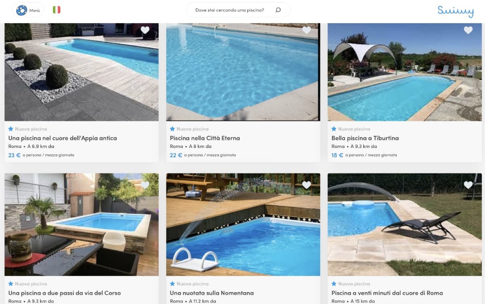Open the Menù button with donut icon
Screen dimensions: 485x304
28,10
